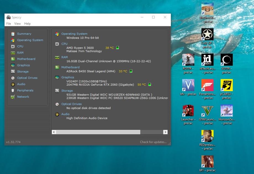Click the Operating System heading link
The width and height of the screenshot is (254, 174).
click(74, 34)
